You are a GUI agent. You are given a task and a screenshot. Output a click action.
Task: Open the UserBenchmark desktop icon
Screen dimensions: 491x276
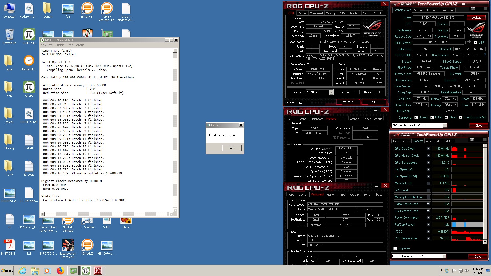(29, 63)
